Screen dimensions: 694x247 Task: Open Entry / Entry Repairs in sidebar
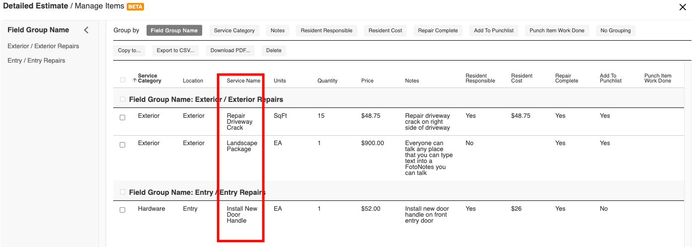click(36, 61)
